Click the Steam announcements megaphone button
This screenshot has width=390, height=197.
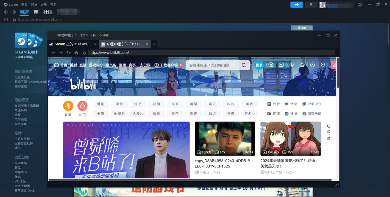click(296, 5)
